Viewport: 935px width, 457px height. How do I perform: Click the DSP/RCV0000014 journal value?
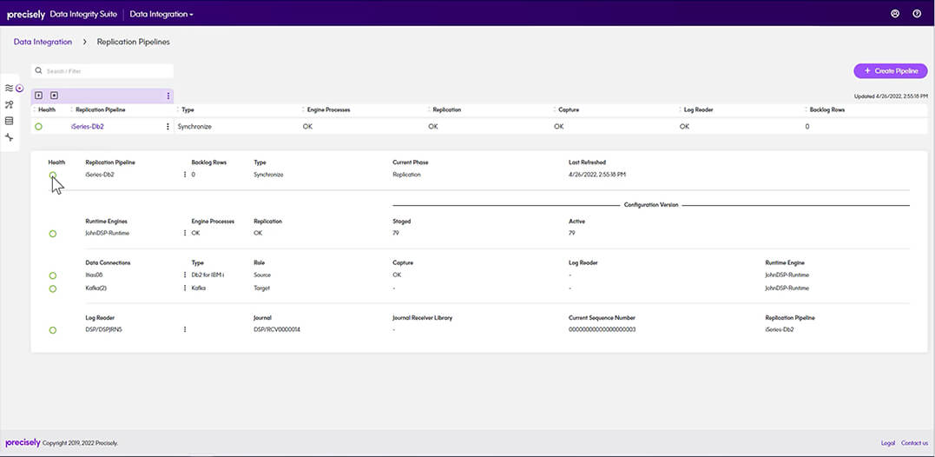277,329
